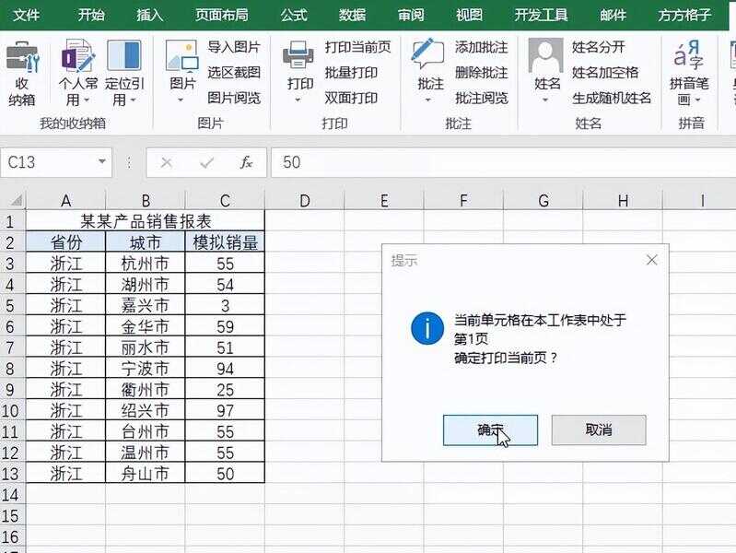736x553 pixels.
Task: Switch to the 视图 ribbon tab
Action: pos(469,15)
